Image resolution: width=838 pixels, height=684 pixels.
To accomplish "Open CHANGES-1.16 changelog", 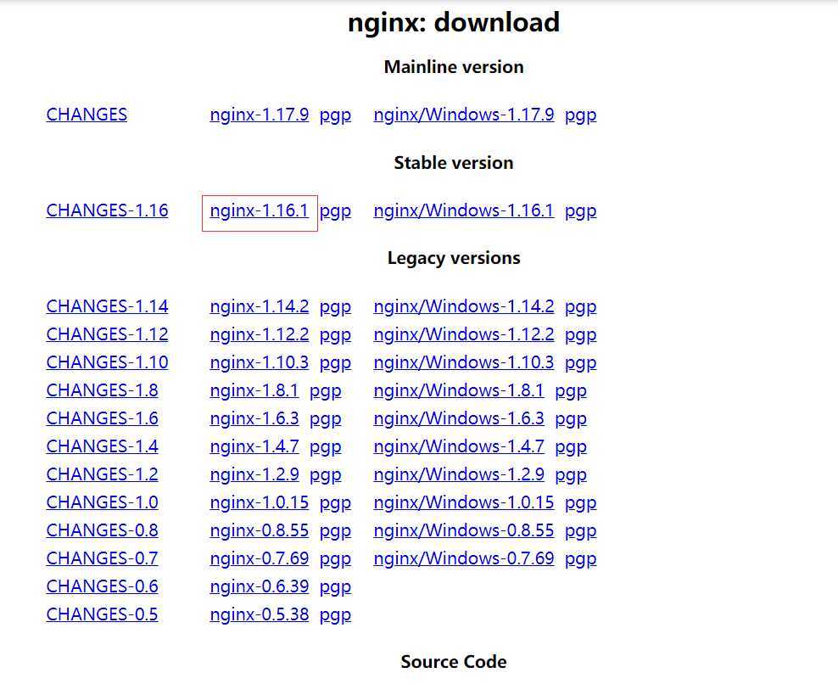I will (107, 210).
